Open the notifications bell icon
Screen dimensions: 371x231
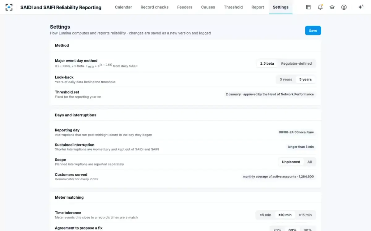[320, 7]
